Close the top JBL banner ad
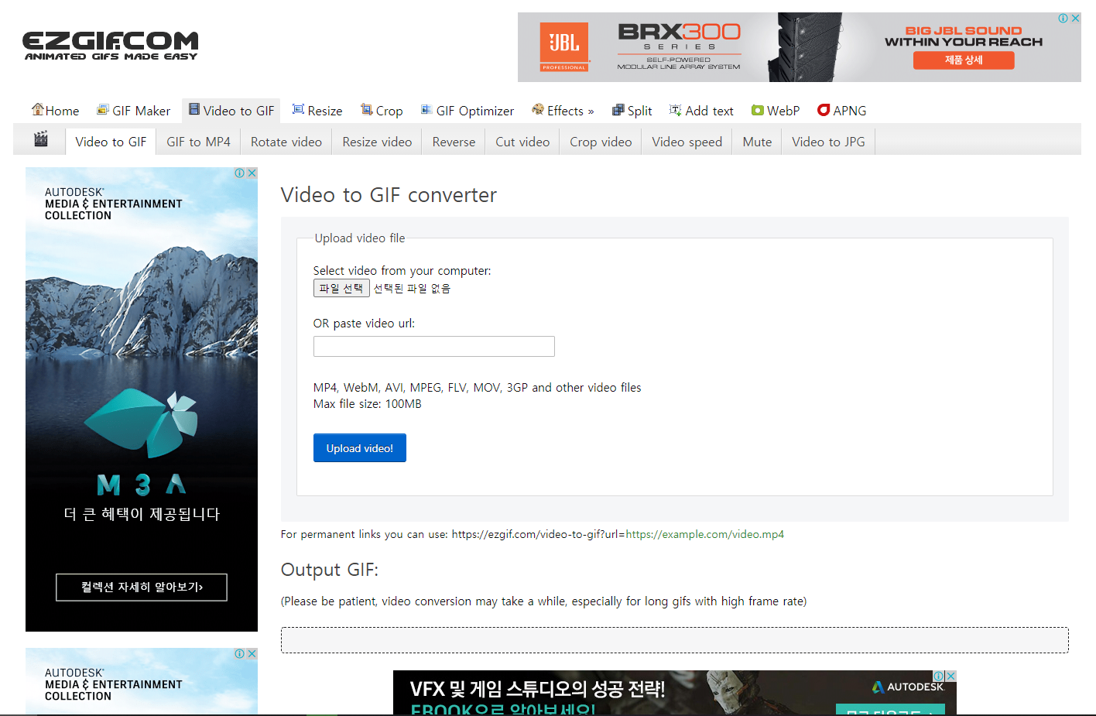Screen dimensions: 1096x716 point(1075,19)
